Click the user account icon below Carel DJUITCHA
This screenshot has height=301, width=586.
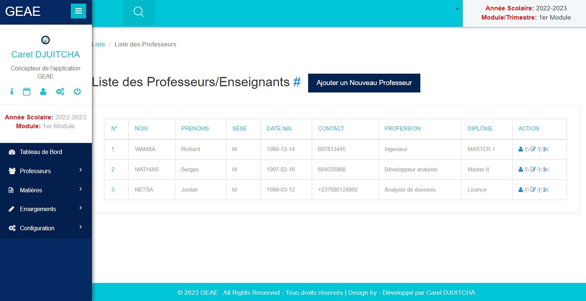coord(43,91)
